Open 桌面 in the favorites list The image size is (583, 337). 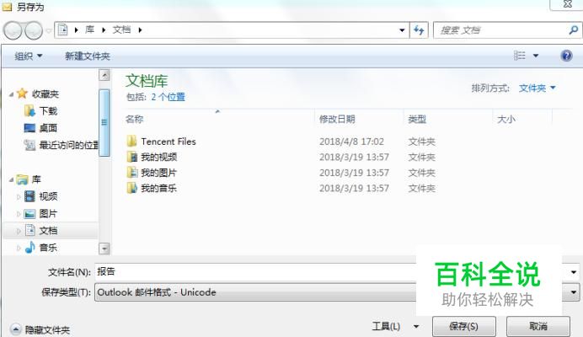tap(48, 128)
